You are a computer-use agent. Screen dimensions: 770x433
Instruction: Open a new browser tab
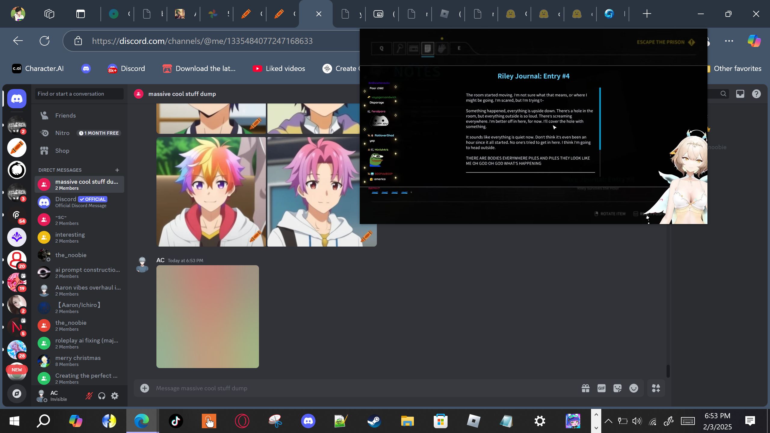647,14
